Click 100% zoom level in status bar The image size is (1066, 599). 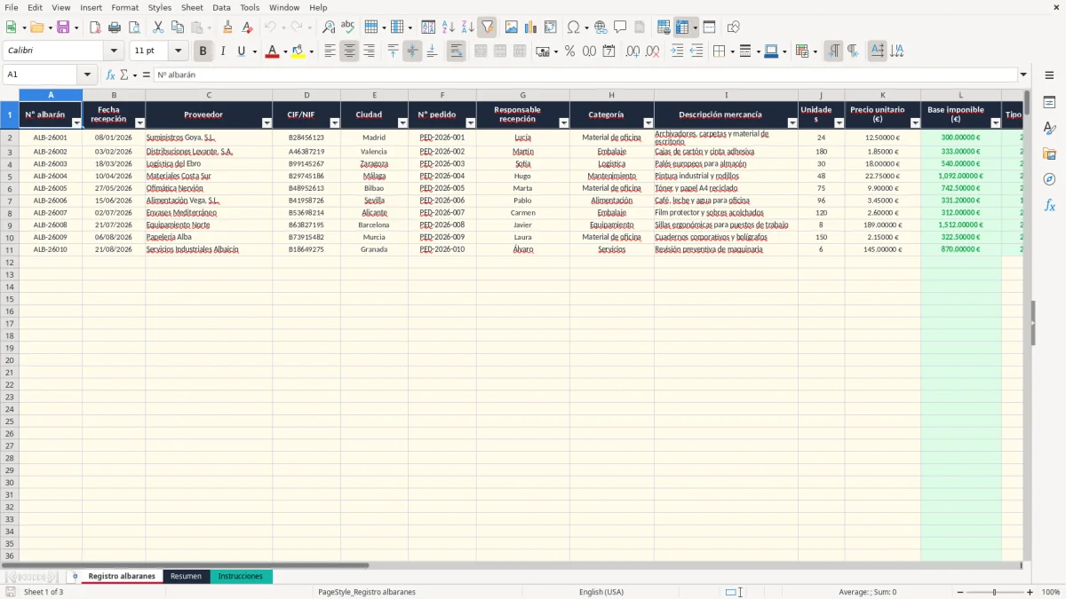coord(1050,592)
